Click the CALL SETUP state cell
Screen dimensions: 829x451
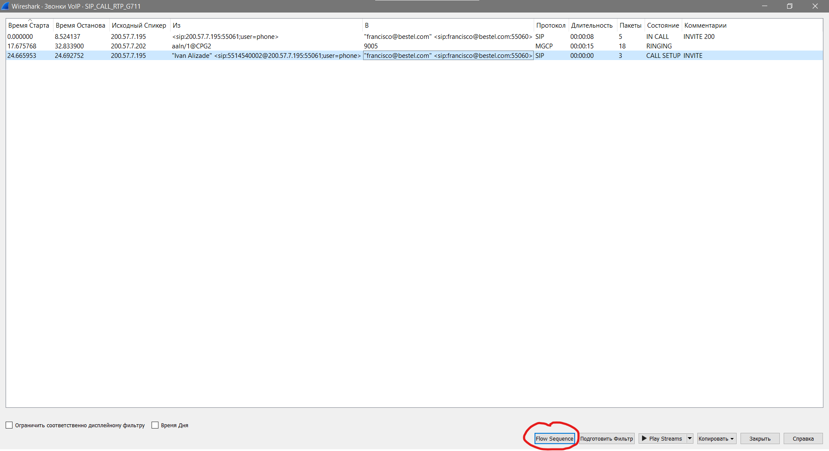click(663, 56)
